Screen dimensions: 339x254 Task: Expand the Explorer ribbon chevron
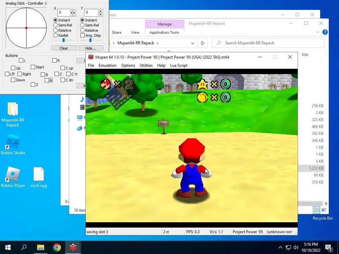(317, 32)
